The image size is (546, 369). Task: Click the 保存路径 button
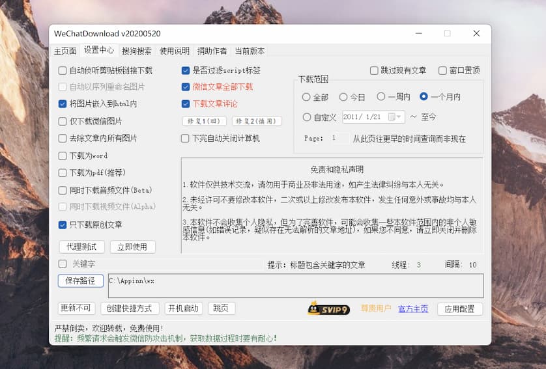[81, 280]
